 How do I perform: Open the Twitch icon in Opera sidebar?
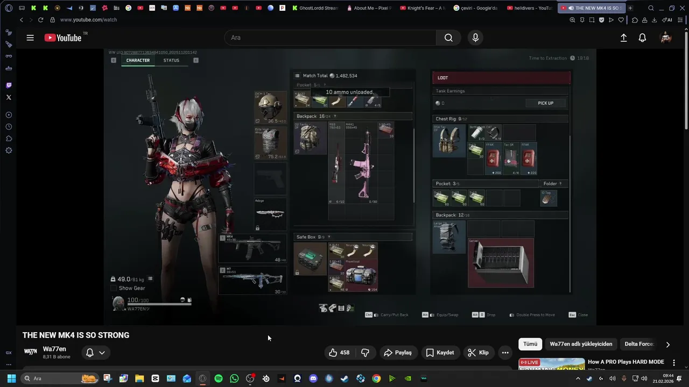(9, 85)
